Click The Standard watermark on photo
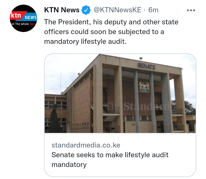 coord(137,106)
